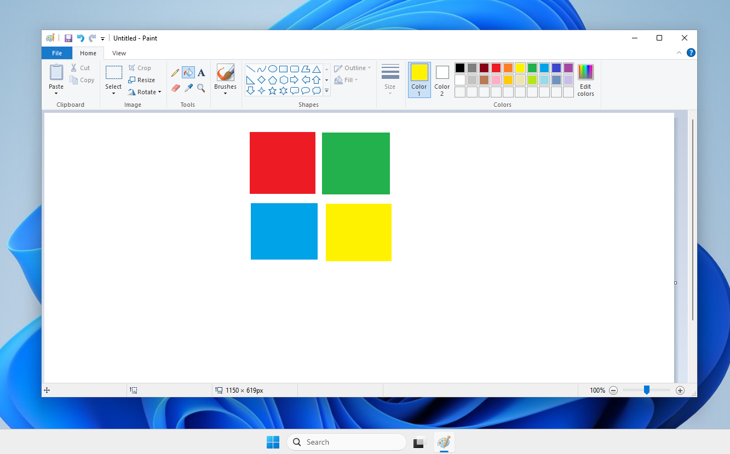730x454 pixels.
Task: Switch to the View tab
Action: coord(119,53)
